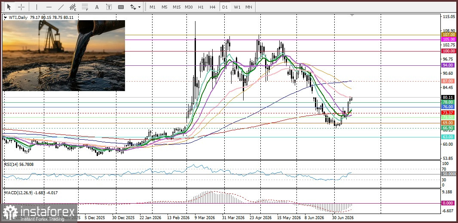Switch to M15 timeframe
458x223 pixels.
tap(177, 7)
